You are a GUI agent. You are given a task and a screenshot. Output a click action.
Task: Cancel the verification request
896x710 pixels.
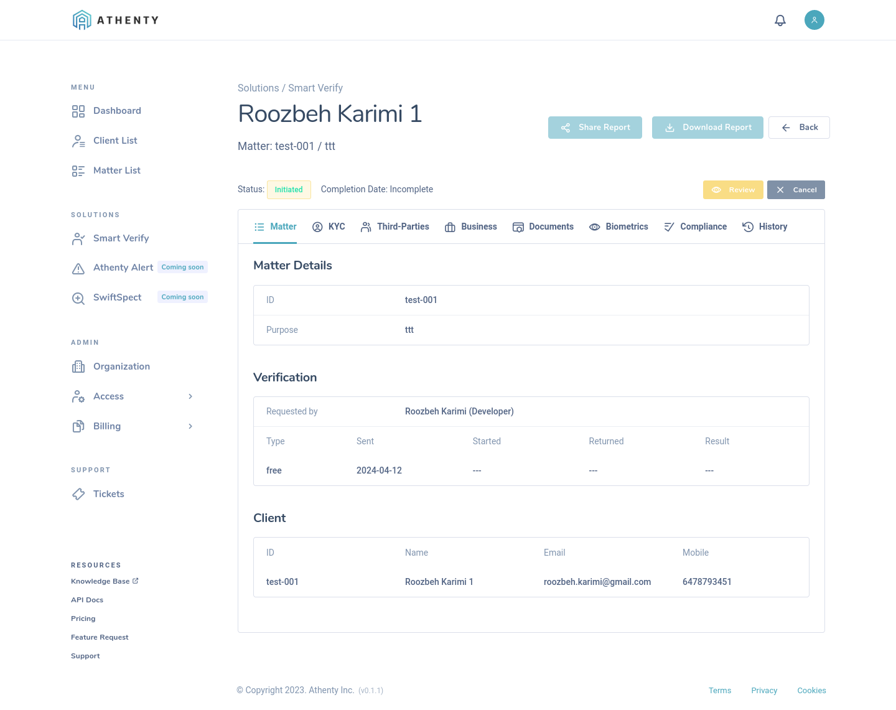tap(796, 190)
